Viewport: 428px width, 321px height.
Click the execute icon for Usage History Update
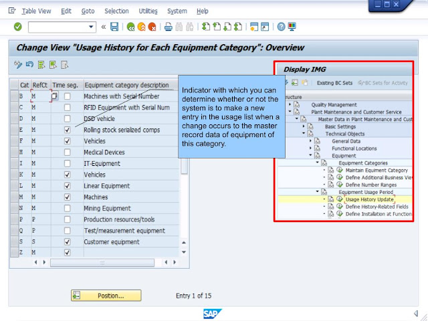pos(340,199)
